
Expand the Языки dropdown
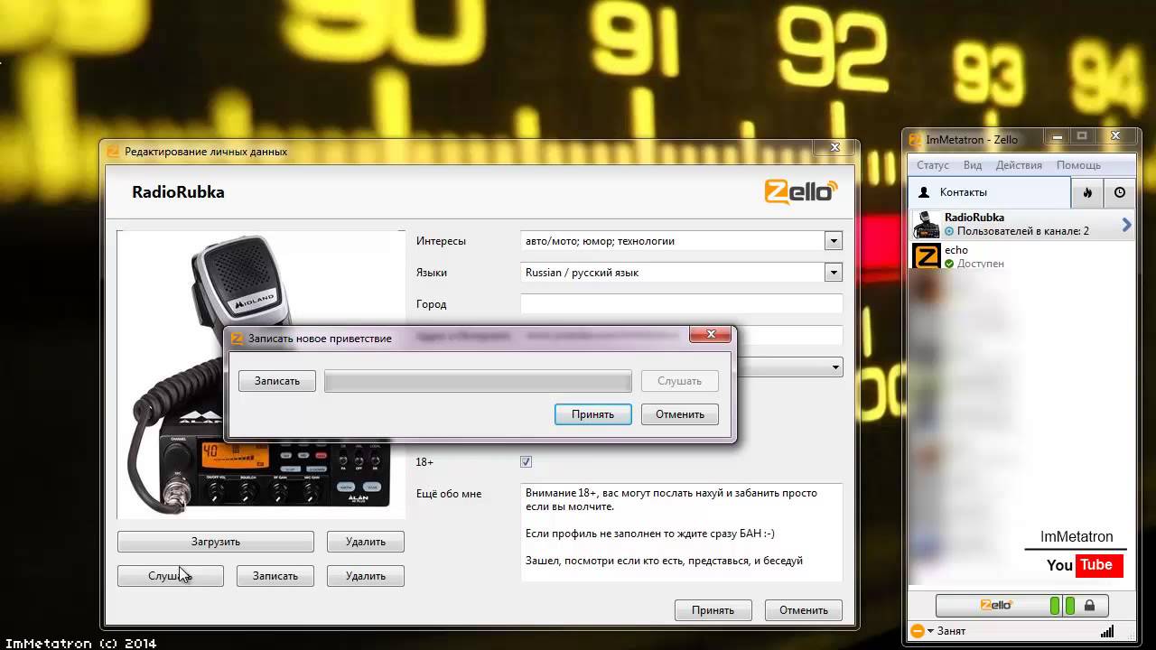click(834, 273)
